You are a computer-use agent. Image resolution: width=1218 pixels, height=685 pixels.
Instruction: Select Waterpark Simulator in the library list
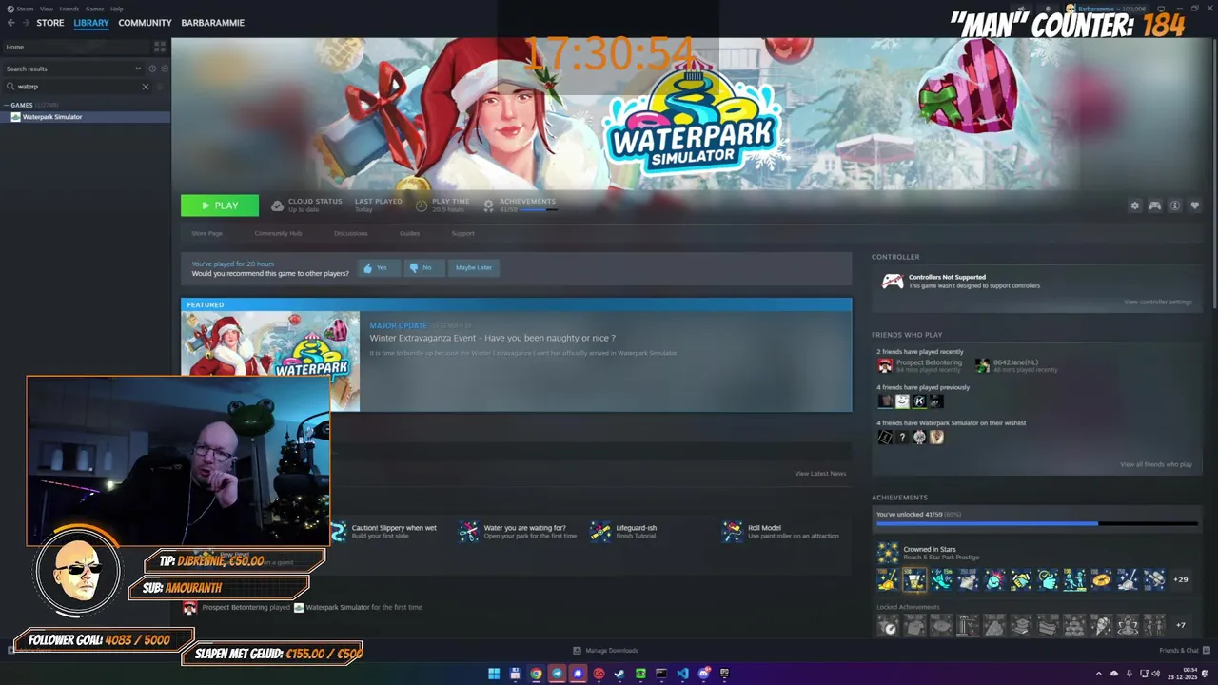coord(86,117)
